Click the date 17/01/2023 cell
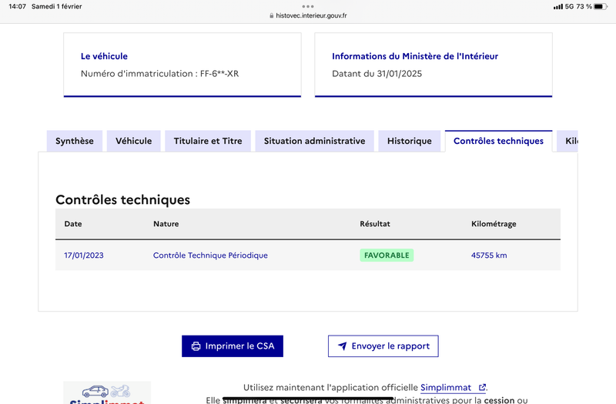This screenshot has width=616, height=404. [84, 255]
